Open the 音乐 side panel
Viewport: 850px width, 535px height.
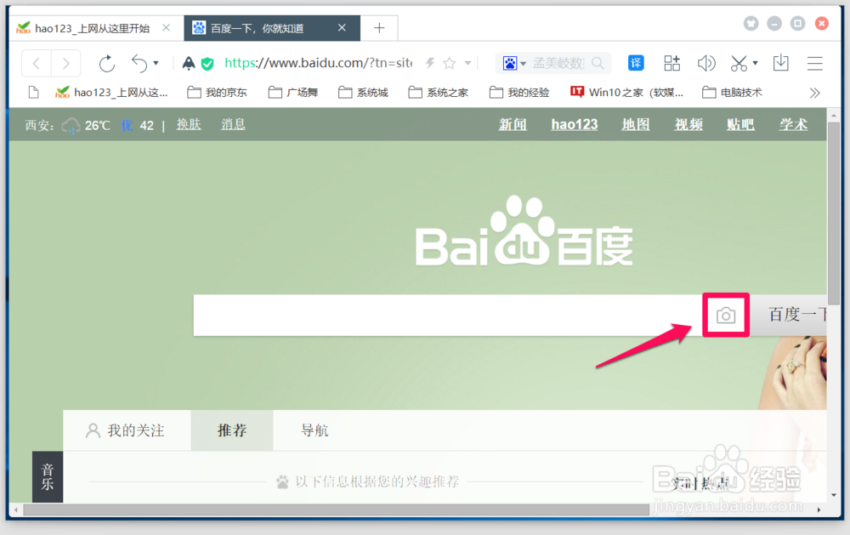pos(48,477)
